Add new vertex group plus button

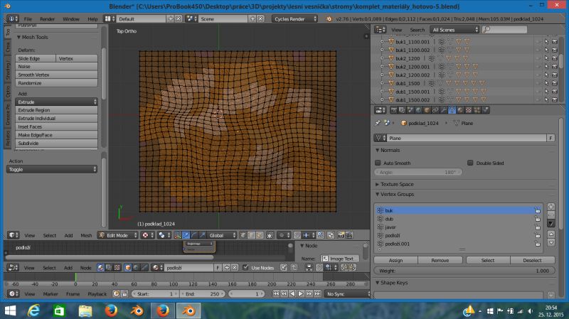pyautogui.click(x=551, y=207)
